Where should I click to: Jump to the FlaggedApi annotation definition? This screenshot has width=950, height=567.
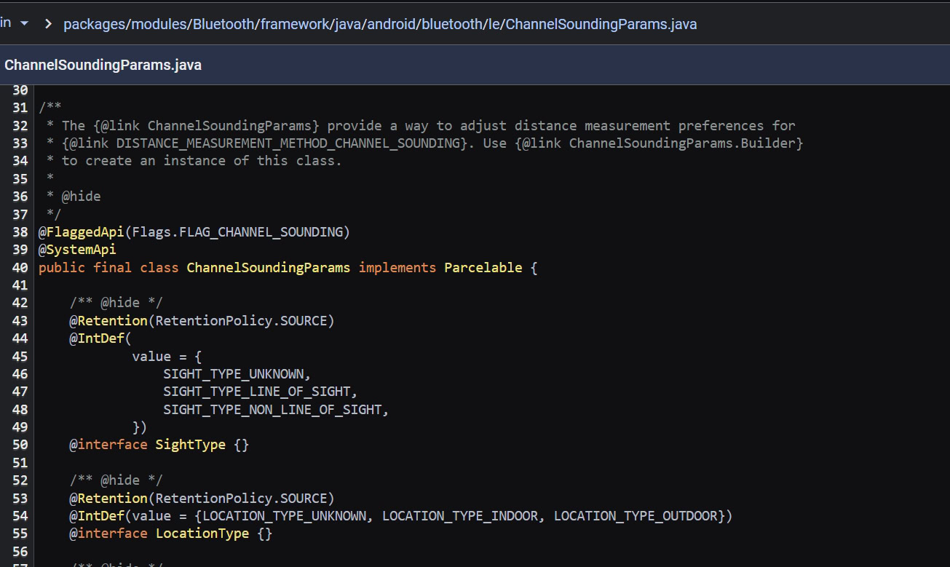click(x=85, y=232)
